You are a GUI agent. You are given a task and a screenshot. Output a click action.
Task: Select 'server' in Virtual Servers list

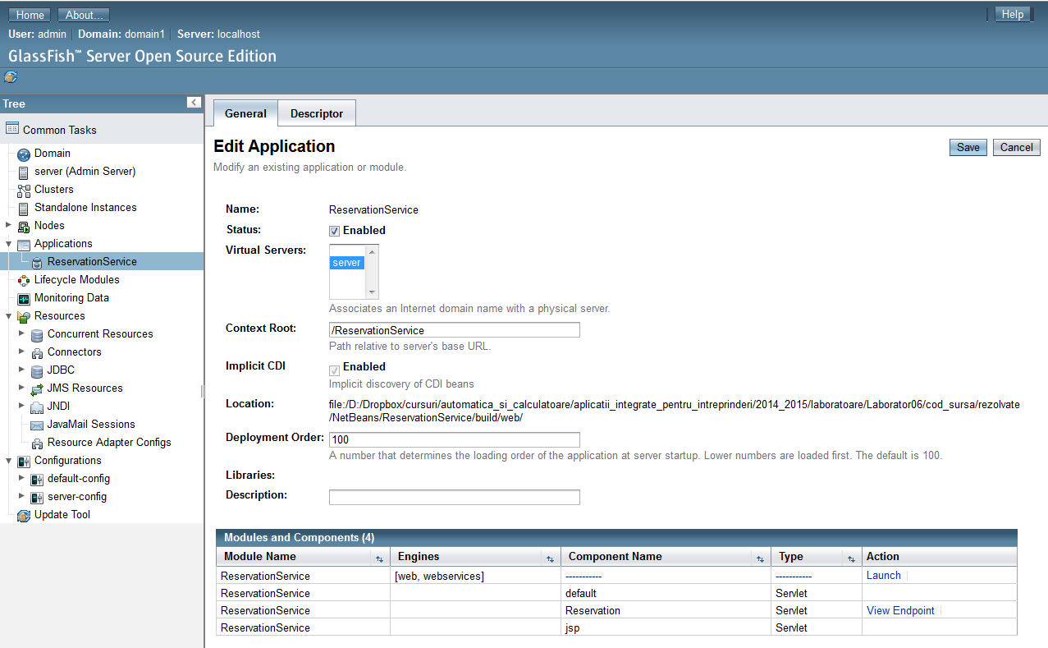[x=347, y=263]
